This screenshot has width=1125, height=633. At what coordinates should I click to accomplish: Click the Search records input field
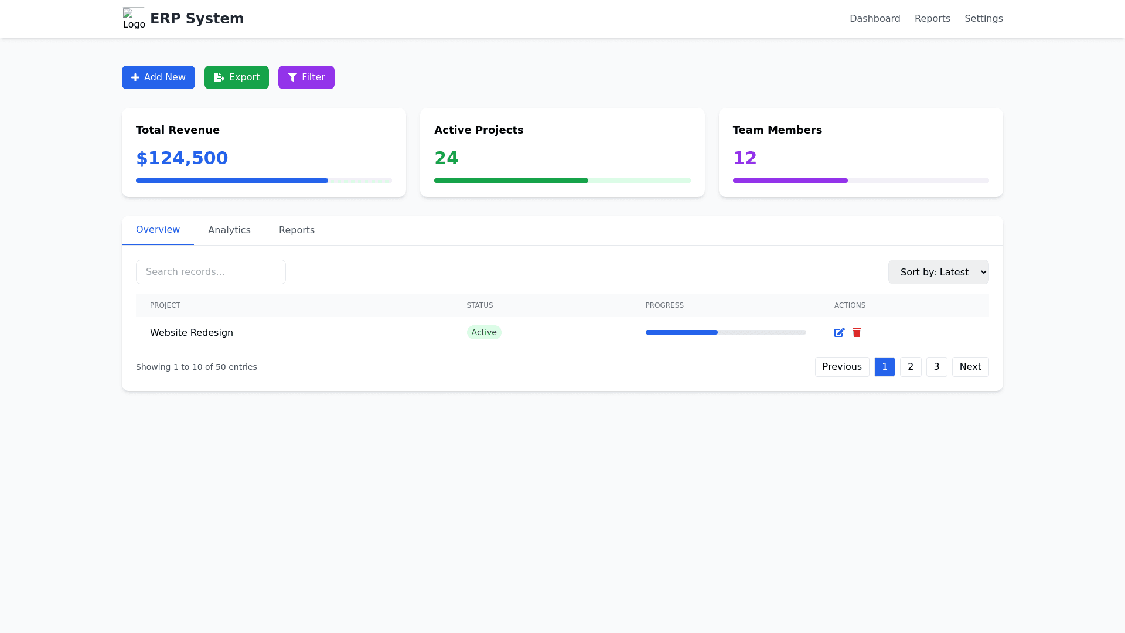coord(211,272)
